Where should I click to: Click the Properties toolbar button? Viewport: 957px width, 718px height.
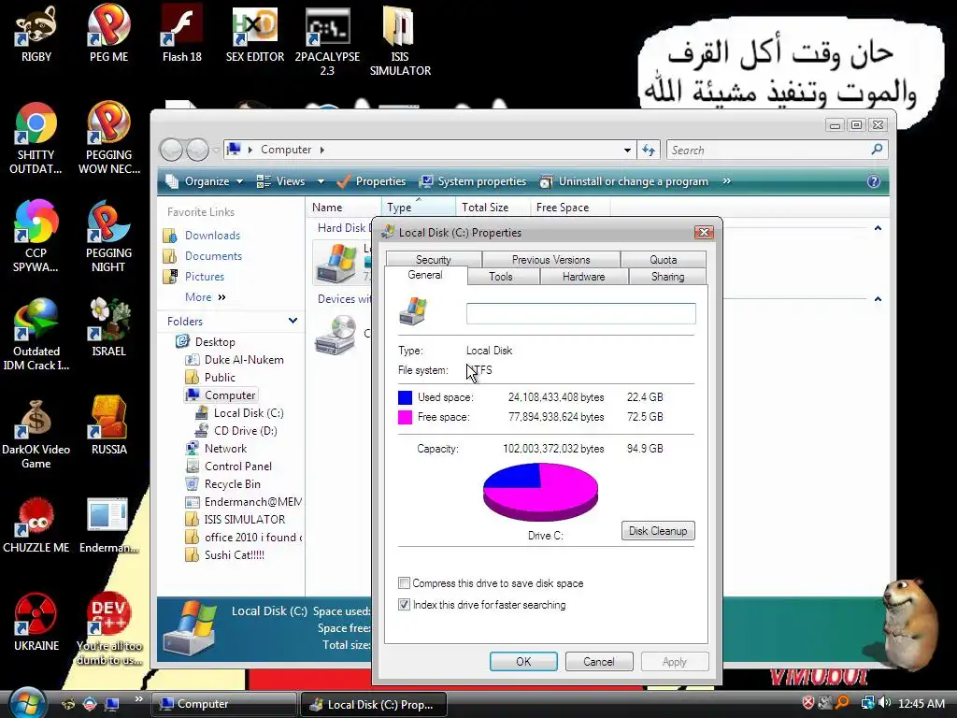[371, 181]
